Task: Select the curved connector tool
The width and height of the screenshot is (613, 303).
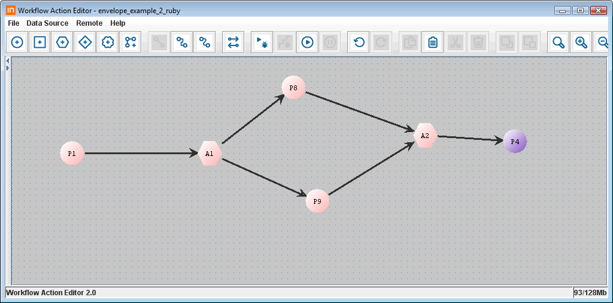Action: 205,42
